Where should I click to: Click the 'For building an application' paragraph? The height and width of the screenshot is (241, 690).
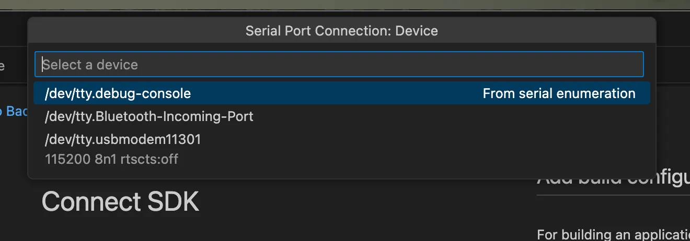pos(613,234)
